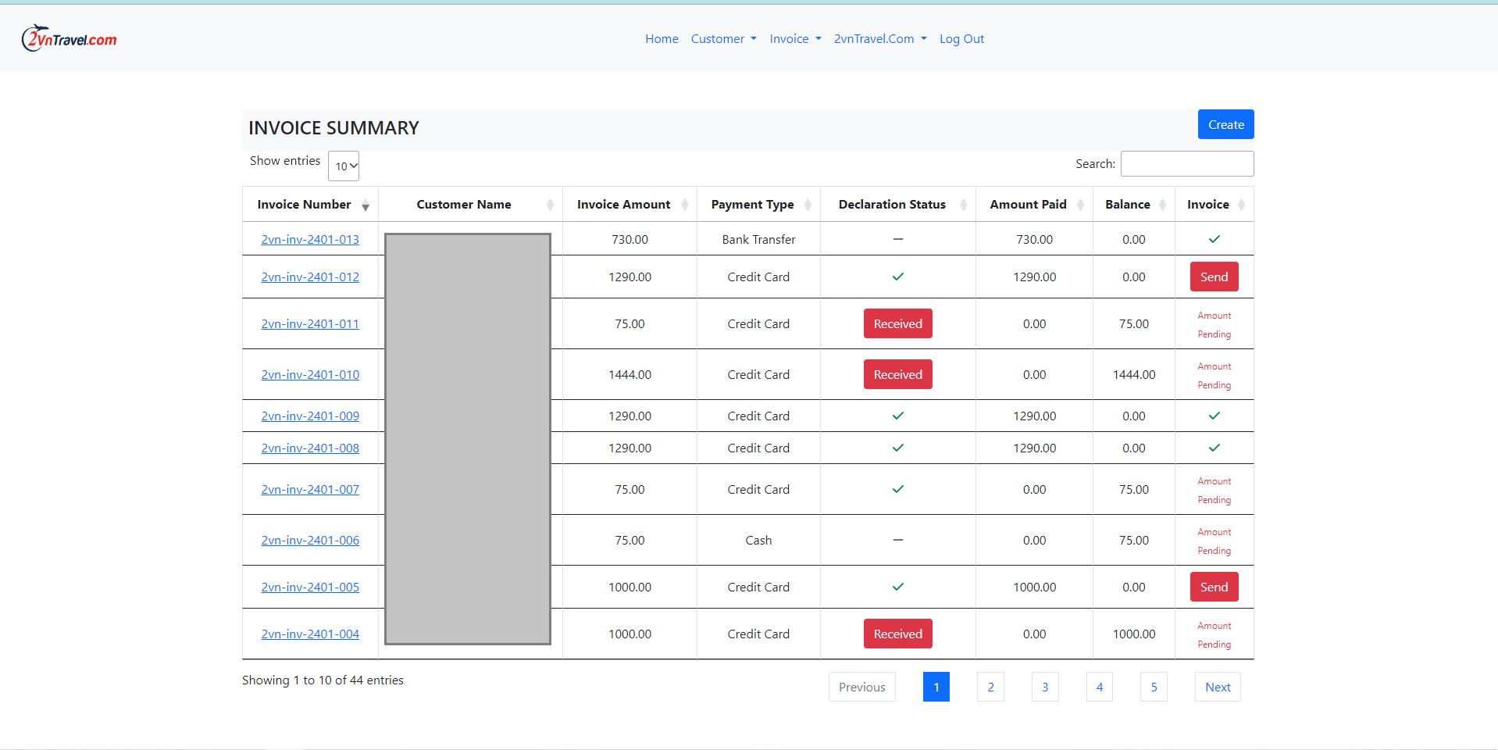Expand the Customer menu dropdown
Image resolution: width=1498 pixels, height=750 pixels.
click(x=722, y=38)
